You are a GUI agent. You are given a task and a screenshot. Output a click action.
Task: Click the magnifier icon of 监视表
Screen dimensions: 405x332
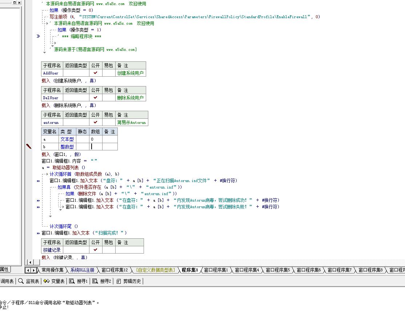pos(21,281)
